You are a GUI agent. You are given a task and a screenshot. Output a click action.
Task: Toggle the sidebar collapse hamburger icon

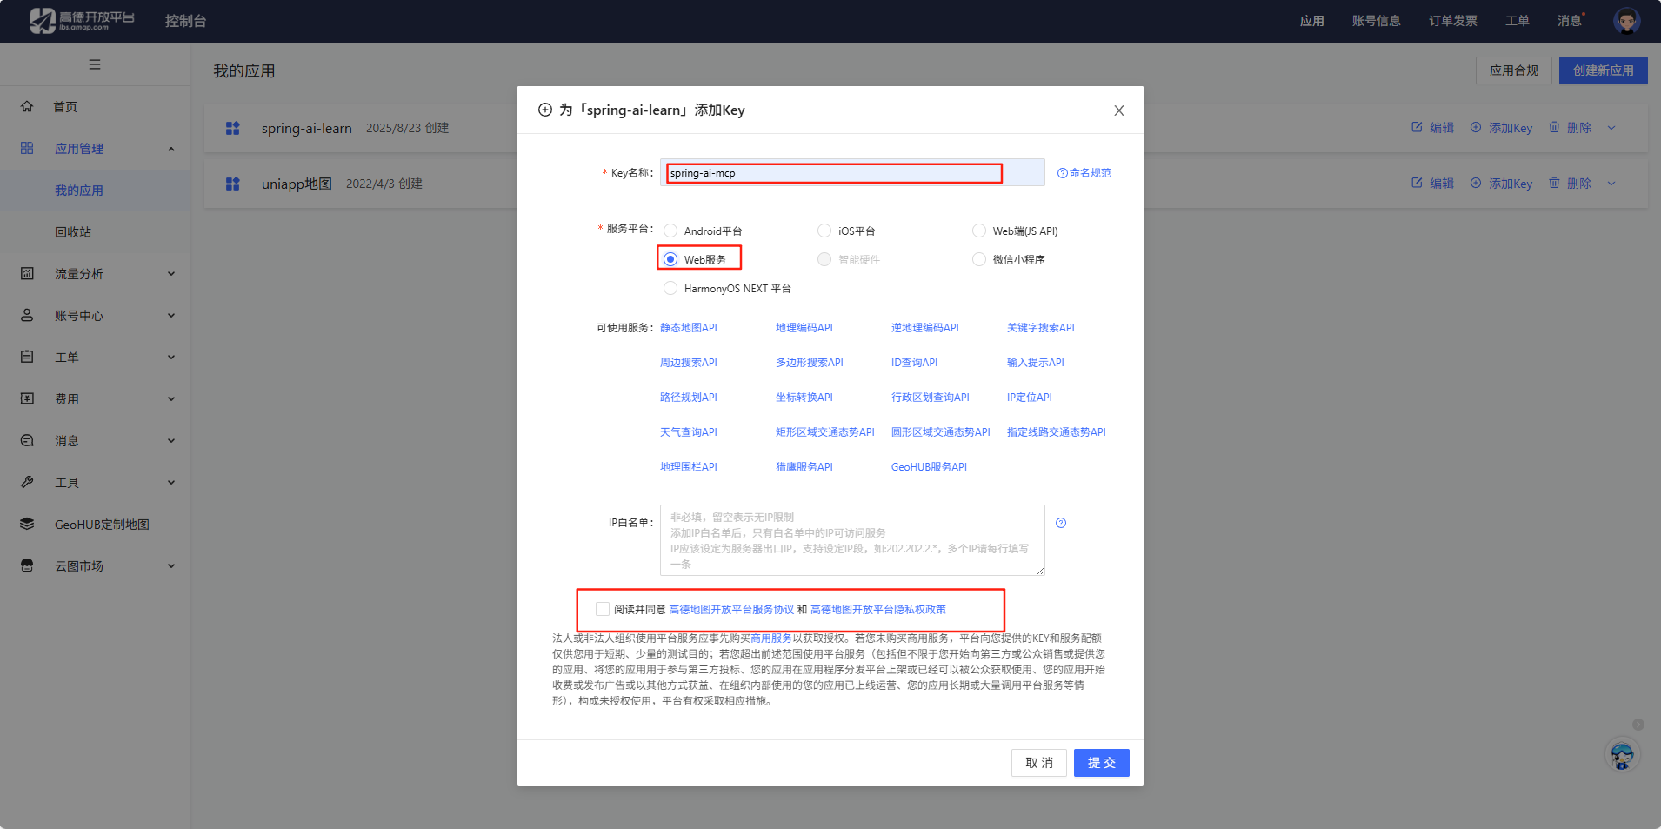(95, 64)
